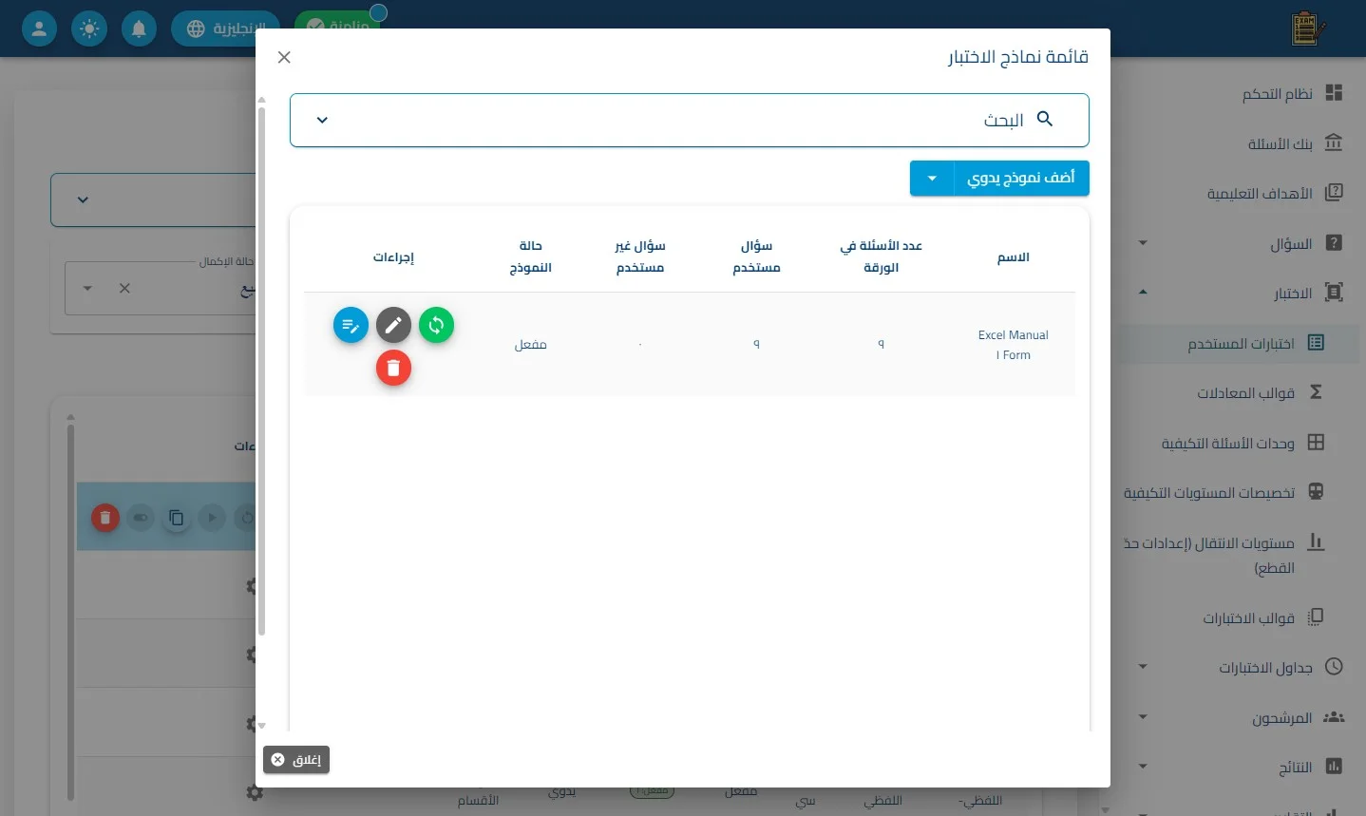Toggle light theme with the sun icon
1366x816 pixels.
pos(89,28)
